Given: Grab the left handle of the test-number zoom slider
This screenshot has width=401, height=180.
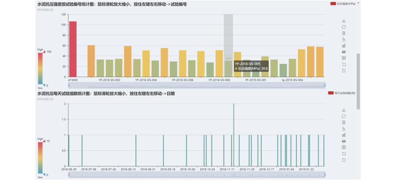Looking at the screenshot, I should (x=69, y=85).
